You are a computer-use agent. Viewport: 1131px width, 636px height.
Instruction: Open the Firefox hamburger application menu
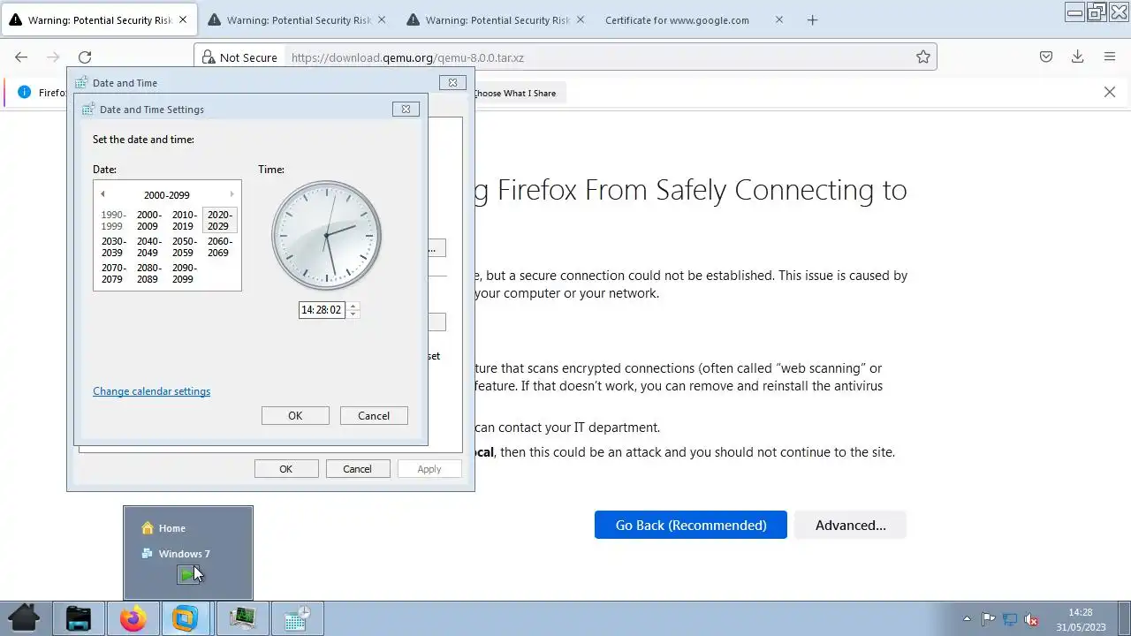pyautogui.click(x=1110, y=57)
